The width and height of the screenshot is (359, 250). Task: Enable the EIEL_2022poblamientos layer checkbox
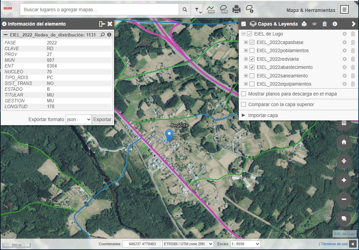252,50
